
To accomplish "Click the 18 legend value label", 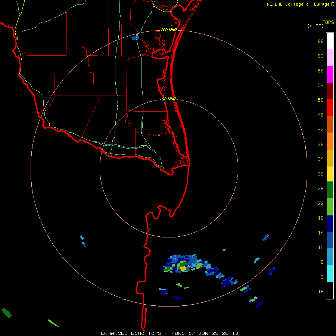I will [321, 218].
